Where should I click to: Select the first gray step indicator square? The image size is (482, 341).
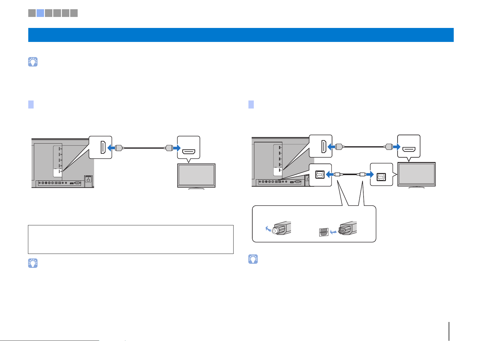(x=32, y=13)
